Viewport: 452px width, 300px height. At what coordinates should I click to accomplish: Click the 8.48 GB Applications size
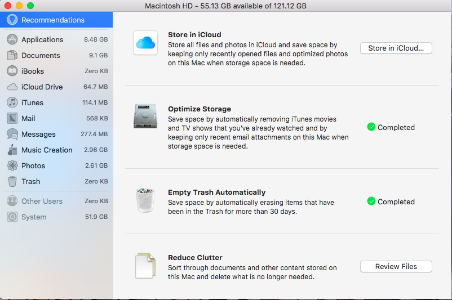click(96, 39)
